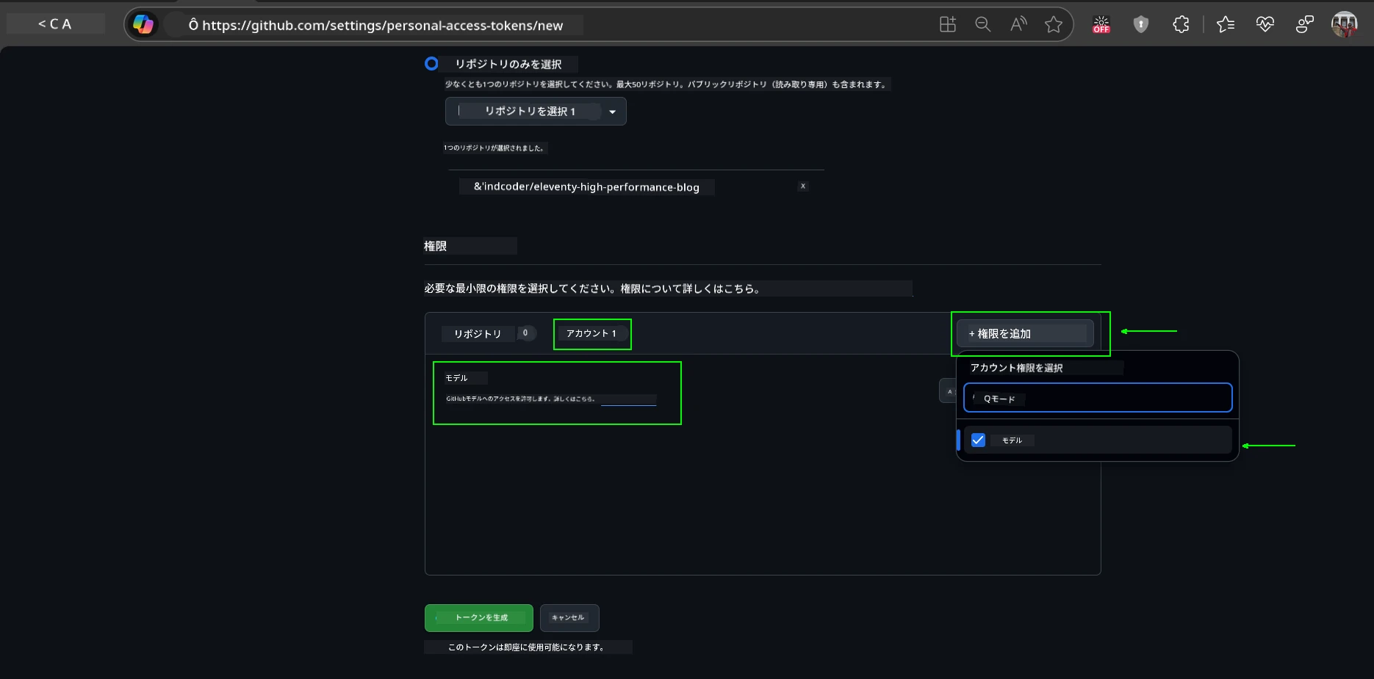This screenshot has height=679, width=1374.
Task: Open the Favorites list icon
Action: [x=1225, y=24]
